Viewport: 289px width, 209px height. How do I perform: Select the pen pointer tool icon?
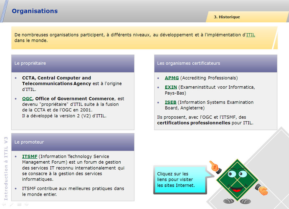12,204
